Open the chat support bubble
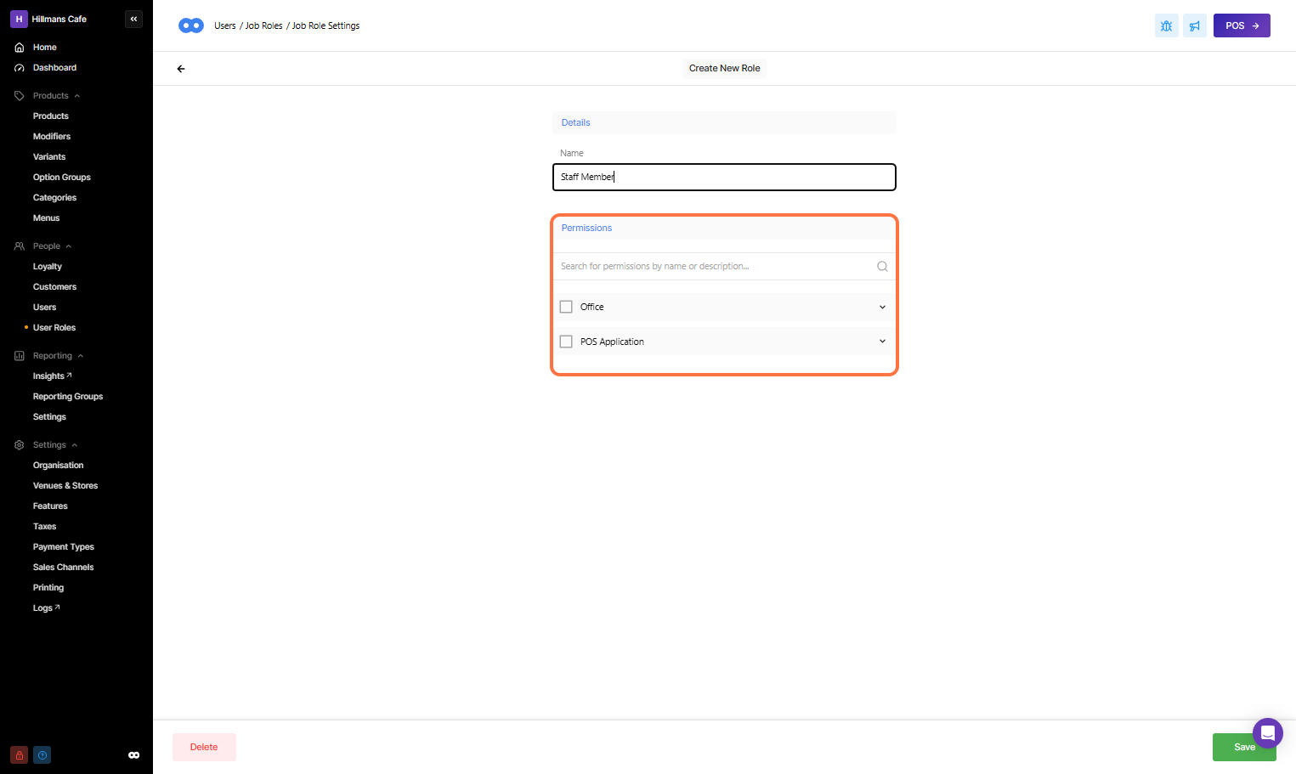Image resolution: width=1296 pixels, height=774 pixels. click(1267, 732)
